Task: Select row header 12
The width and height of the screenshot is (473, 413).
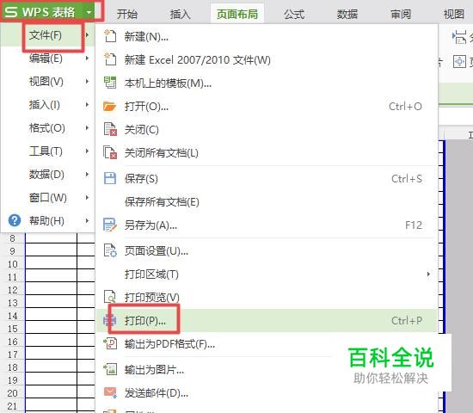Action: [x=12, y=290]
